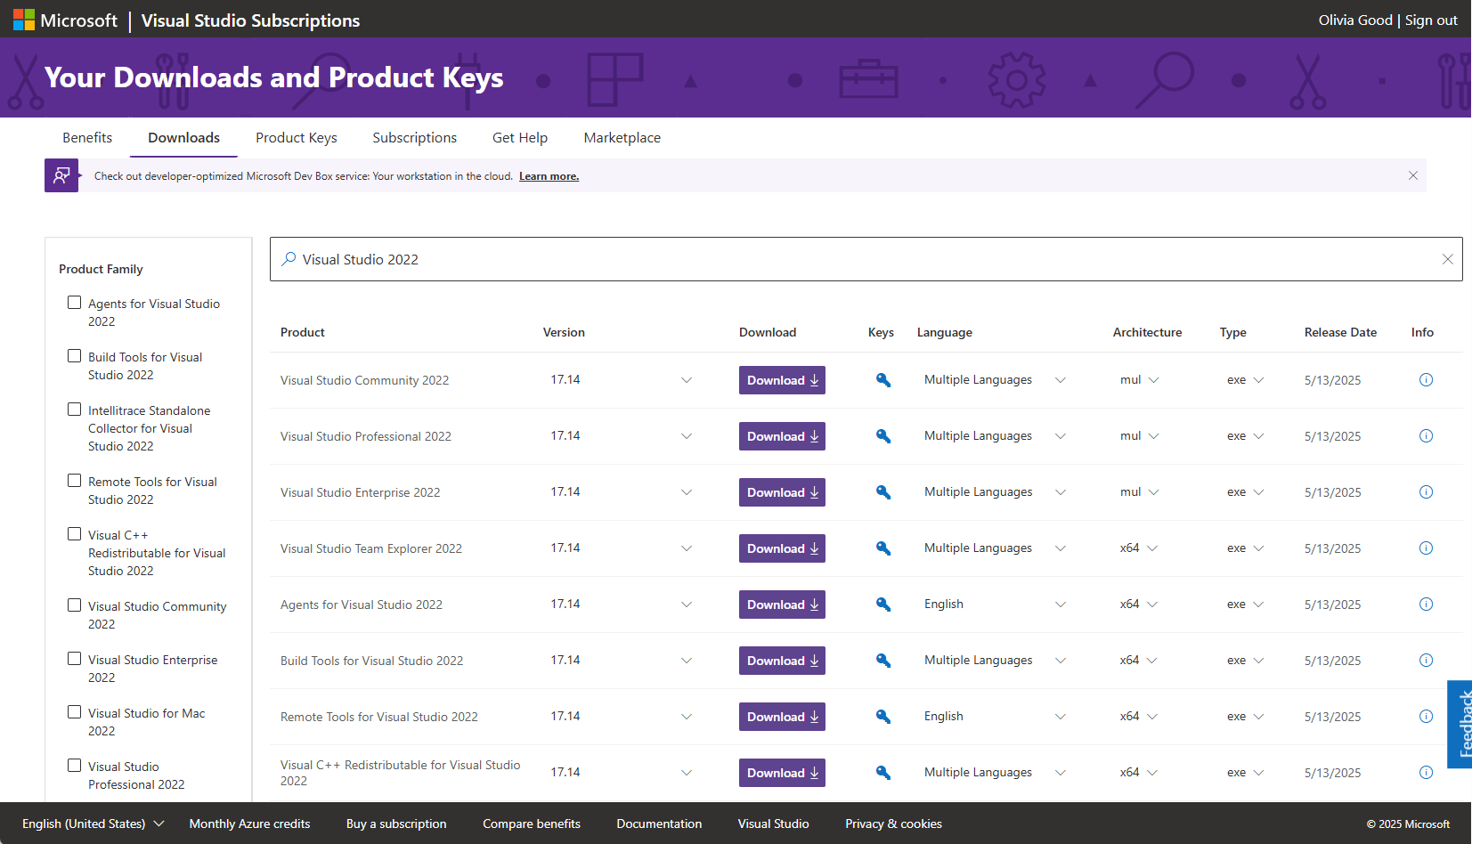Download Visual Studio Team Explorer 2022
Viewport: 1472px width, 844px height.
click(x=782, y=548)
